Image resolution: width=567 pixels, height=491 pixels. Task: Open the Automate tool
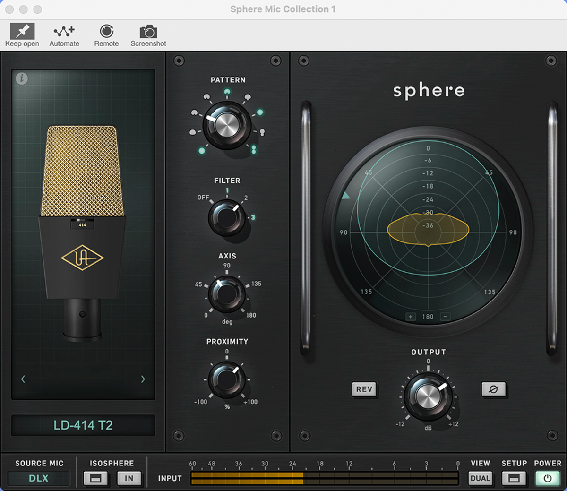coord(64,35)
